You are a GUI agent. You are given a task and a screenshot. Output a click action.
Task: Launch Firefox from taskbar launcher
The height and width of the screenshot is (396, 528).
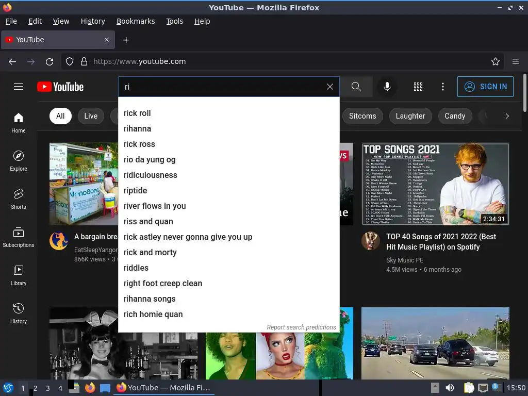click(x=90, y=388)
